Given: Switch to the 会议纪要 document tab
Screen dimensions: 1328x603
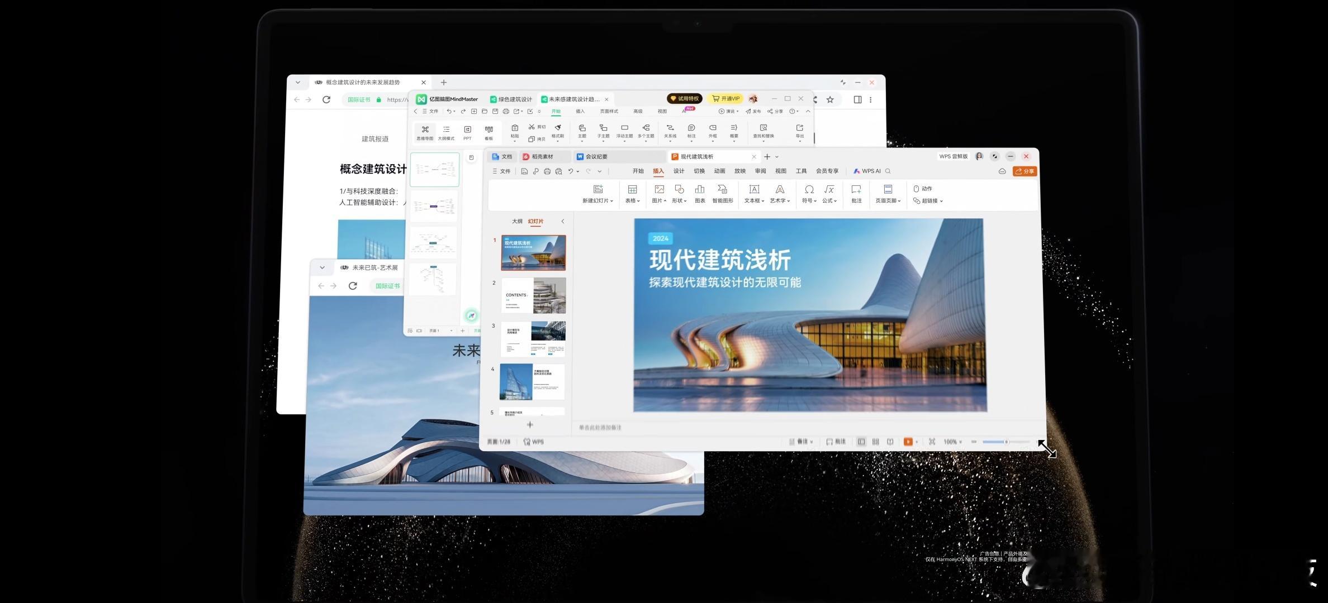Looking at the screenshot, I should tap(596, 157).
